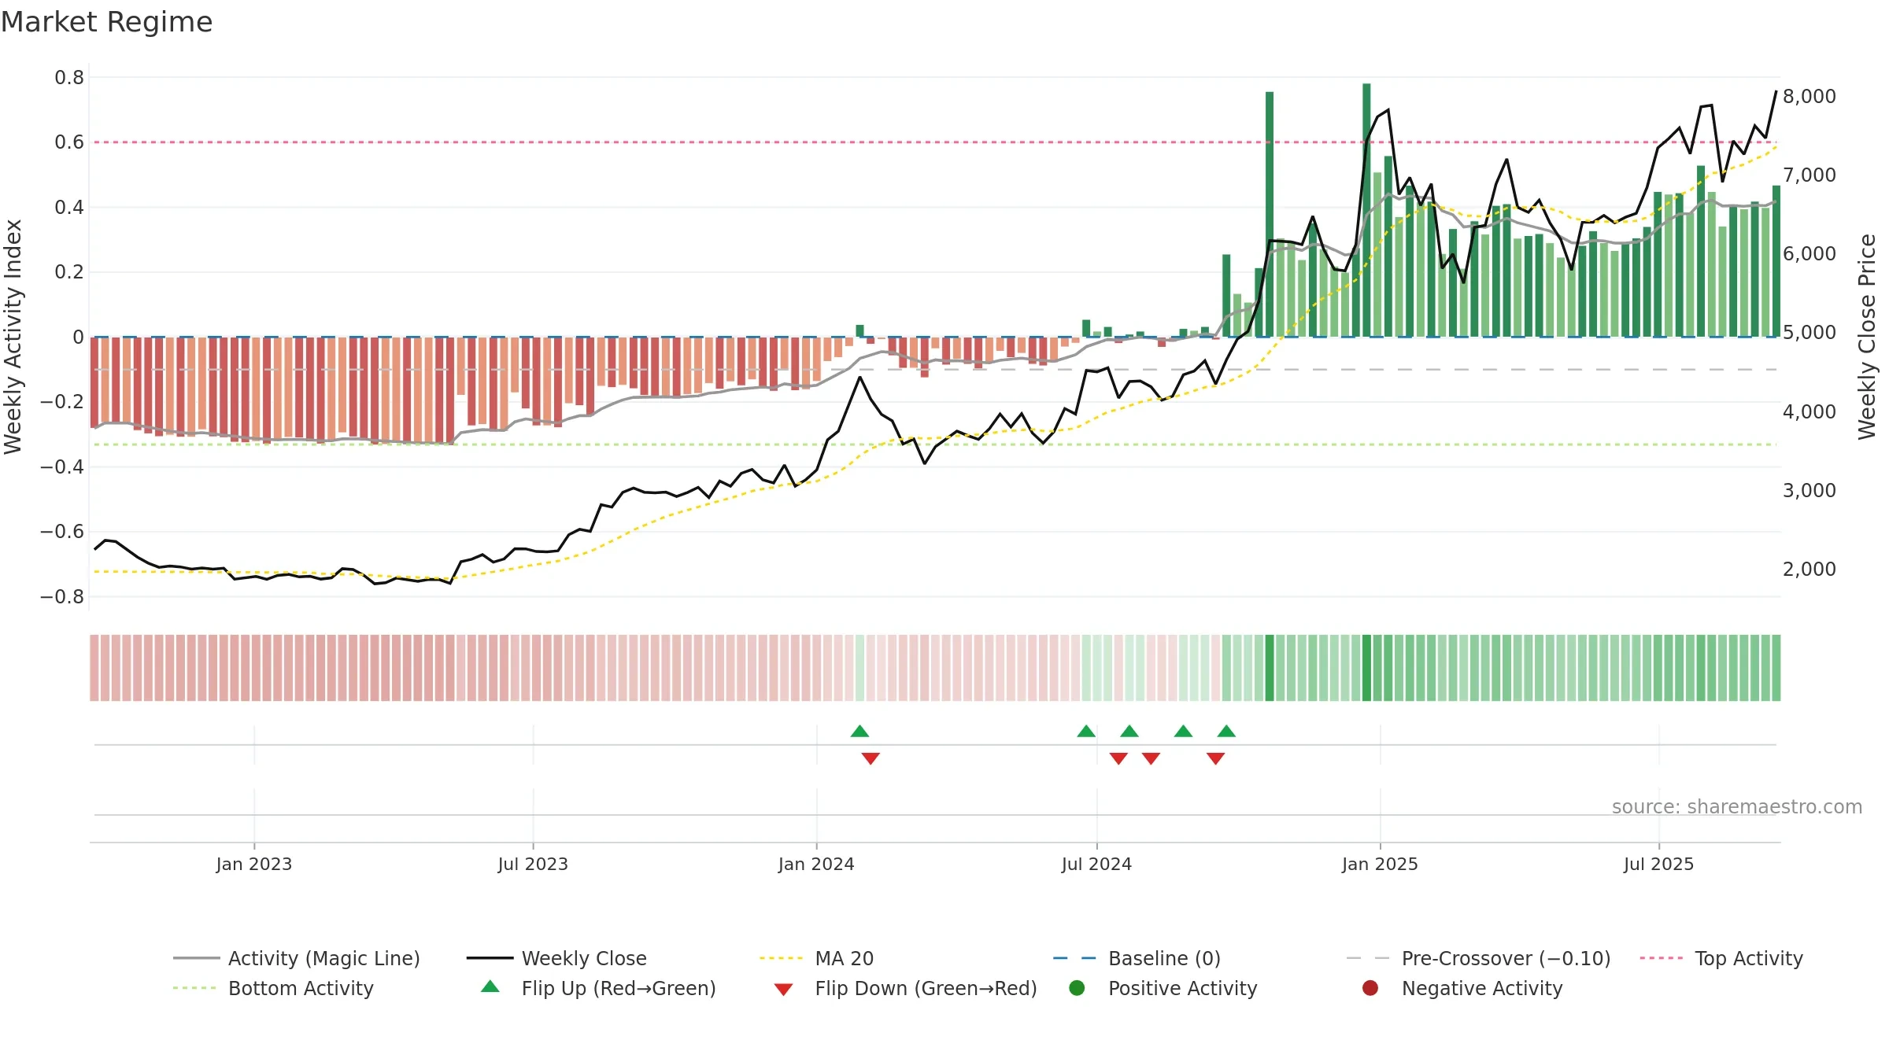Click the last red flip-down triangle marker
The width and height of the screenshot is (1889, 1062).
[x=1215, y=758]
